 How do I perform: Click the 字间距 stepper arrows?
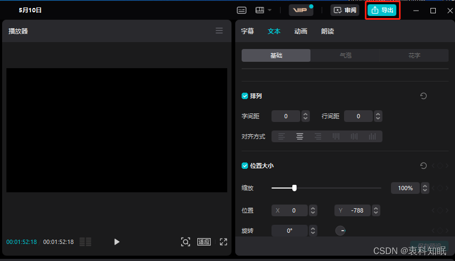click(306, 116)
